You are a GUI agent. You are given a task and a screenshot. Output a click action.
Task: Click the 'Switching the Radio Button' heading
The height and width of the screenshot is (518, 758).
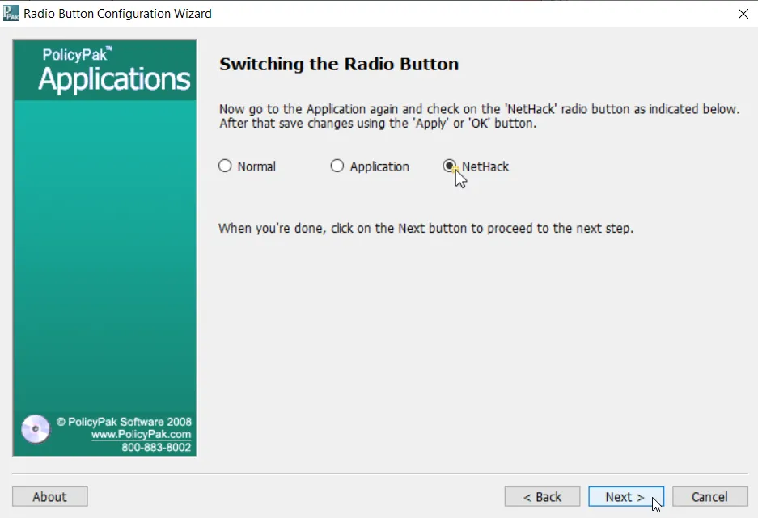coord(339,64)
